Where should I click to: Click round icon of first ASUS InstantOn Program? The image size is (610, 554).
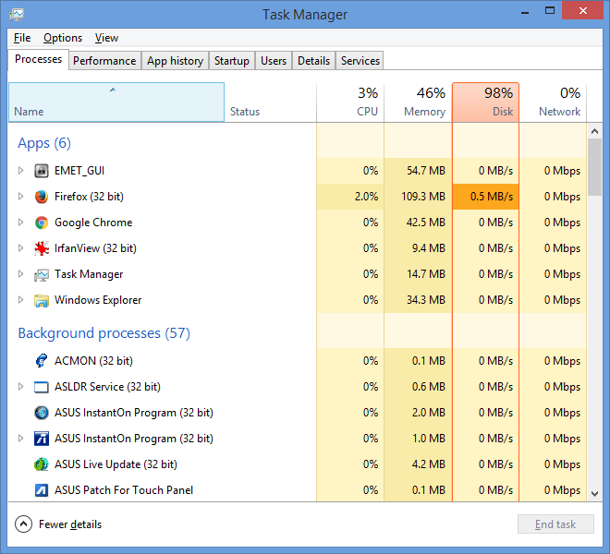[x=42, y=413]
